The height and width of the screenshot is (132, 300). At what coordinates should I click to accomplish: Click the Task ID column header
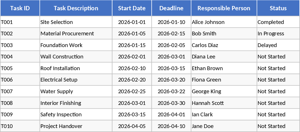[20, 8]
